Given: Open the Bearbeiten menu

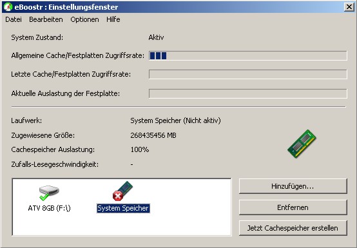Looking at the screenshot, I should 46,19.
